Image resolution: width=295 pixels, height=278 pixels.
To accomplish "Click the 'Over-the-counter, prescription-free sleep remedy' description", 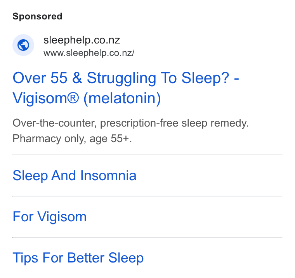I will coord(130,123).
